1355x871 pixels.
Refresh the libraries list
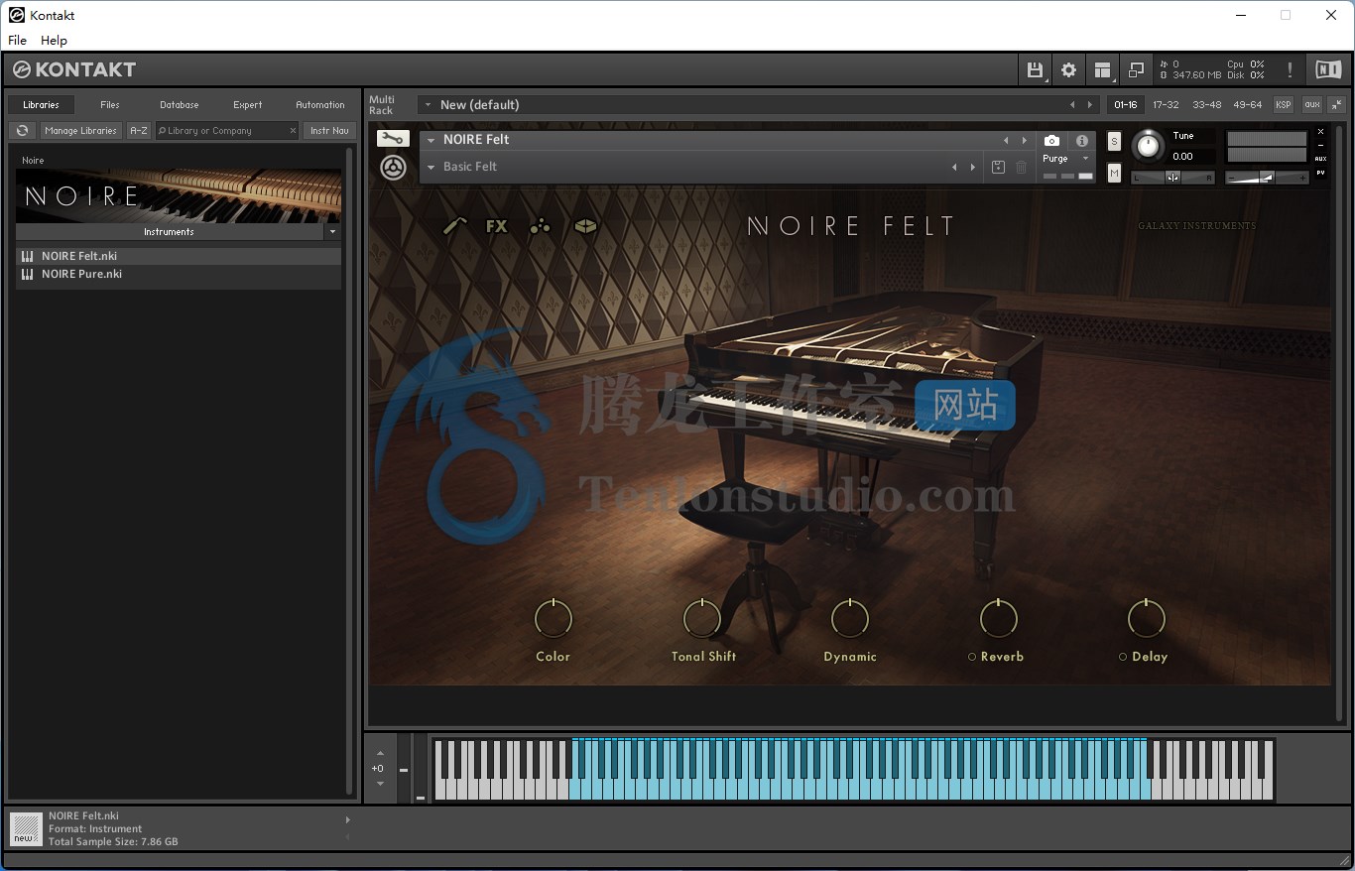(x=22, y=130)
